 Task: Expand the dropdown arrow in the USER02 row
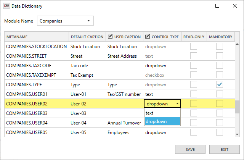177,103
